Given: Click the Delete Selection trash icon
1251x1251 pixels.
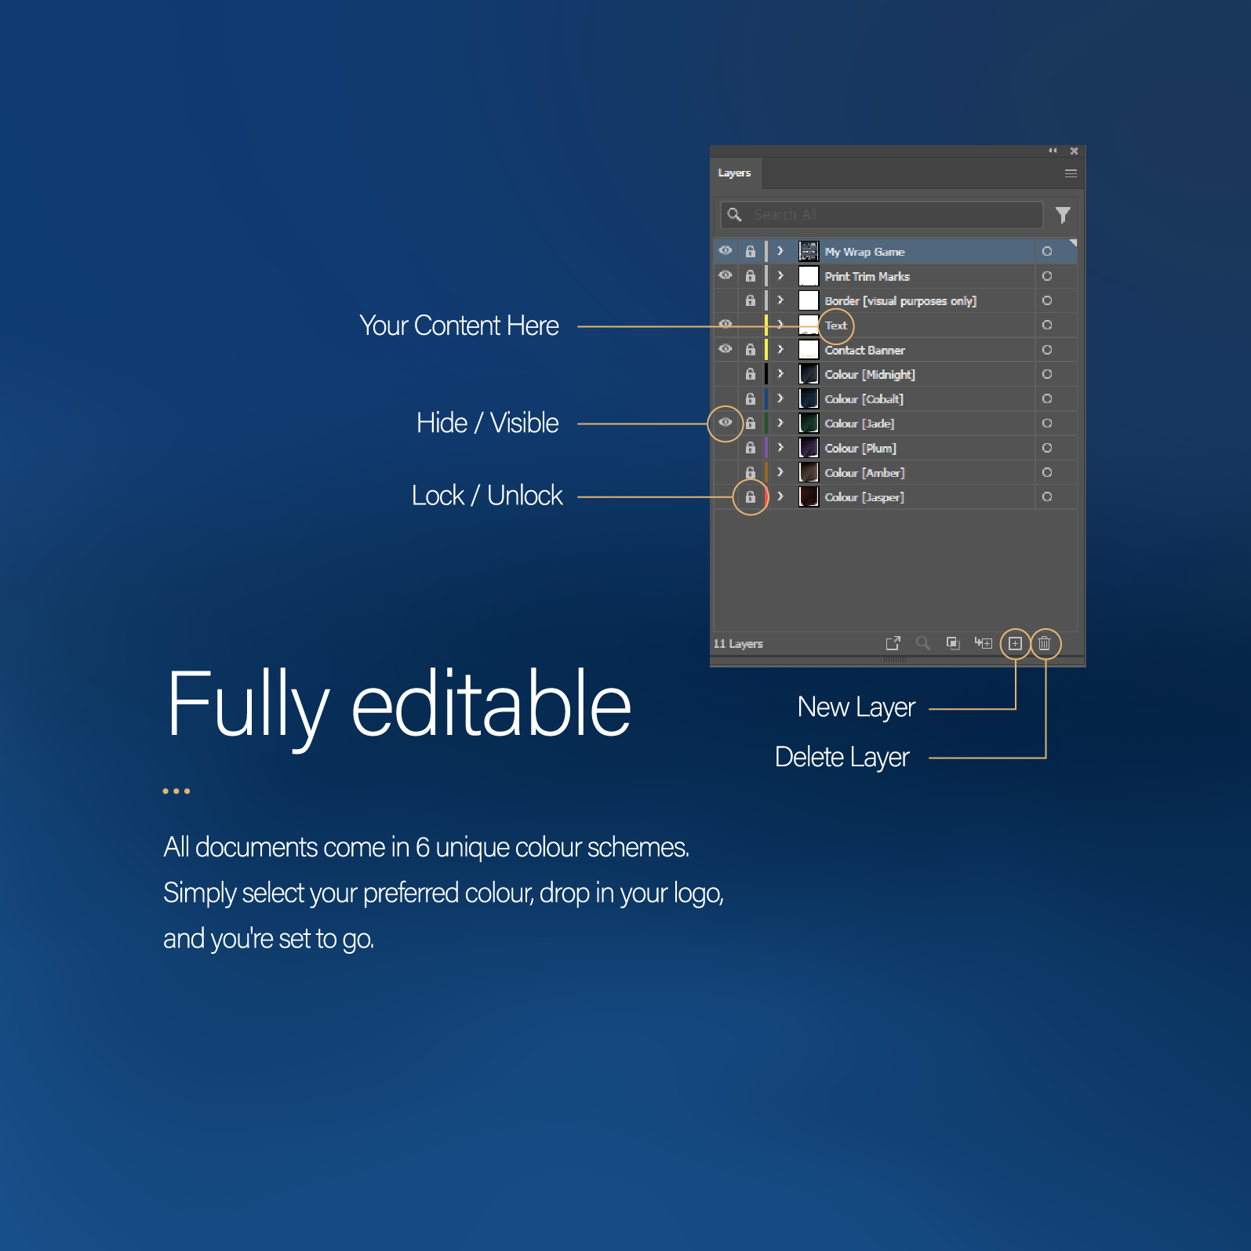Looking at the screenshot, I should click(1045, 644).
